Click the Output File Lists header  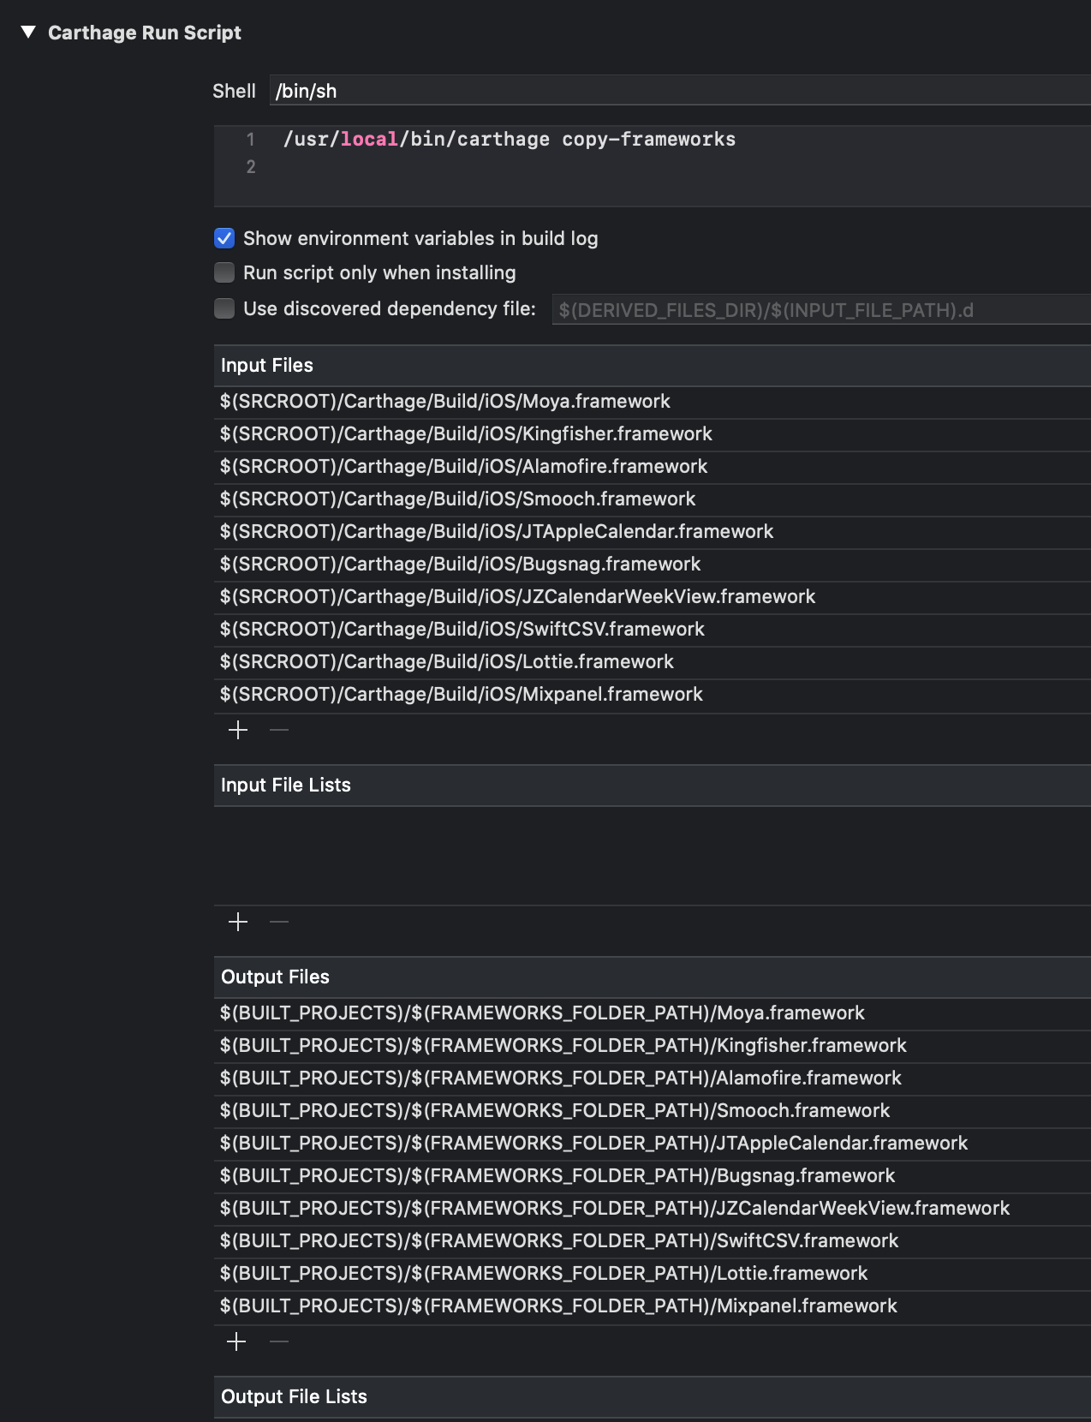[653, 1397]
